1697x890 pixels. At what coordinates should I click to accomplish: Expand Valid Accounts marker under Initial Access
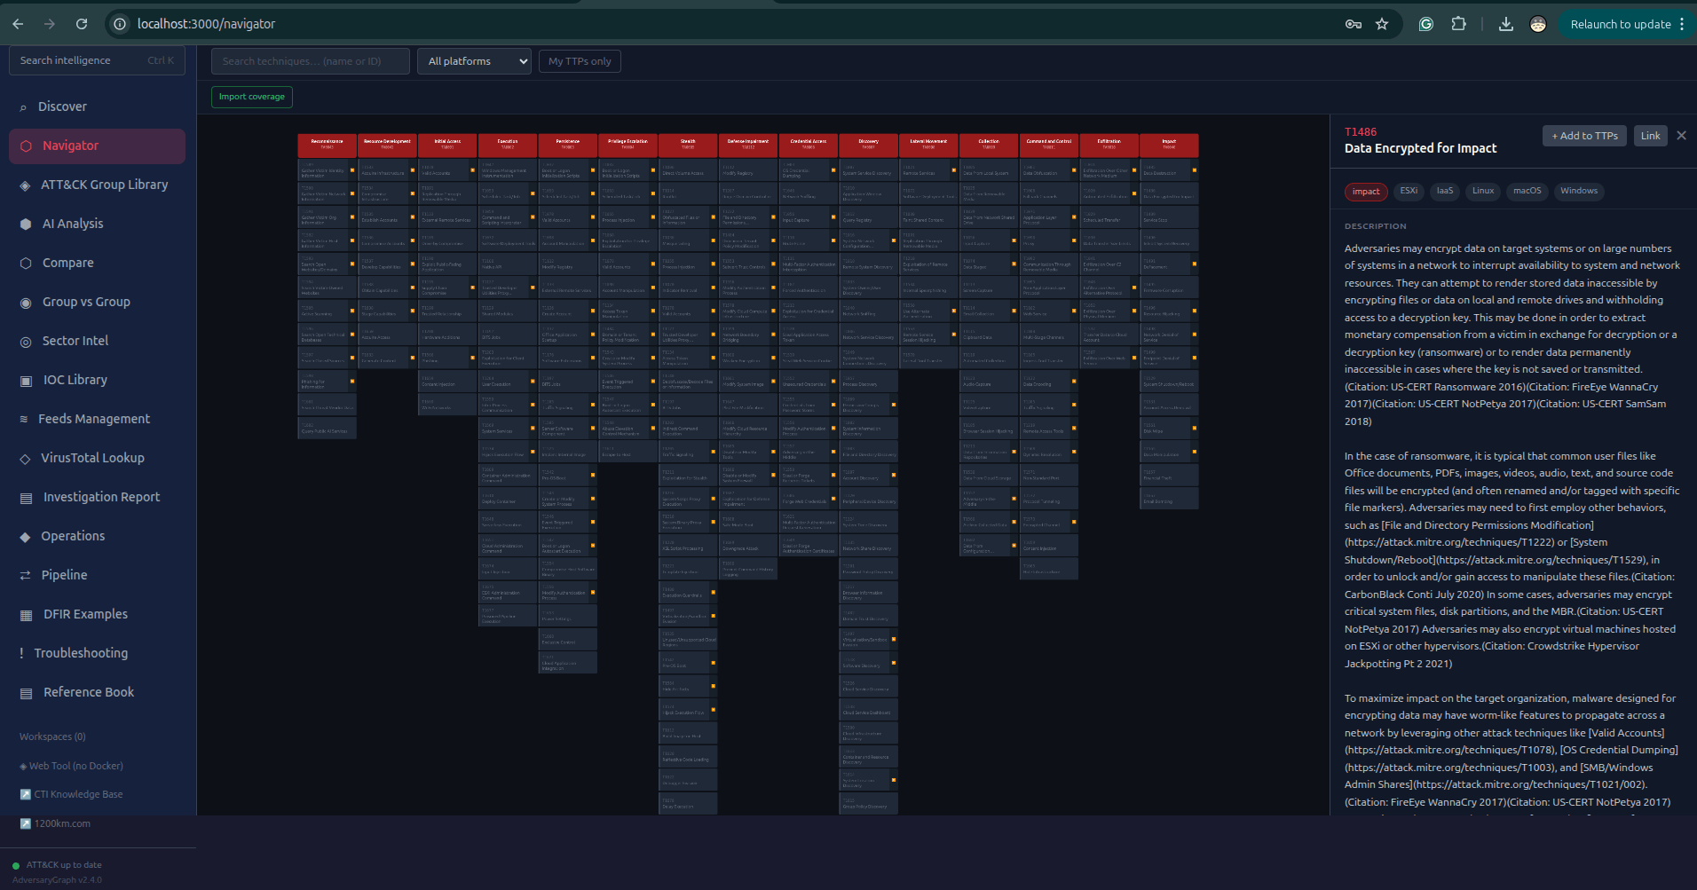point(473,170)
